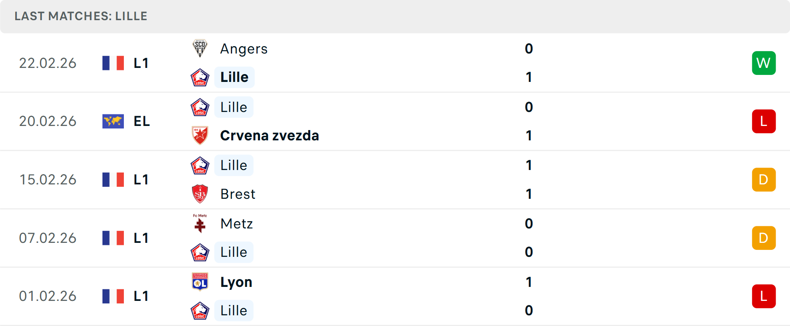Click the EL competition label
790x326 pixels.
pyautogui.click(x=142, y=121)
